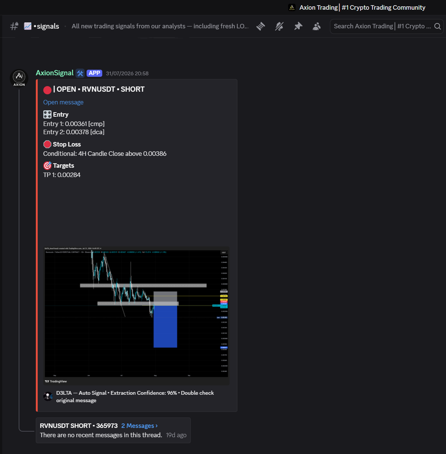Click the Stop Loss stop sign emoji

(x=47, y=144)
